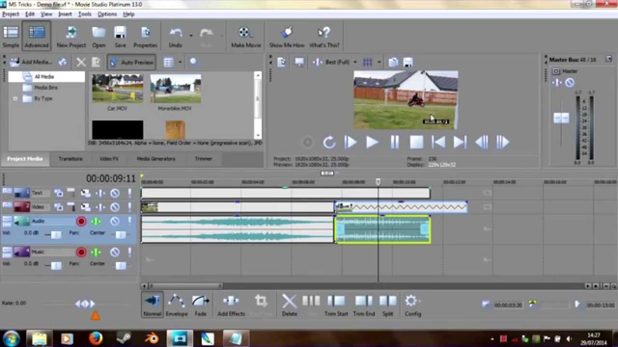The image size is (618, 347).
Task: Click the Add Media button
Action: 30,62
